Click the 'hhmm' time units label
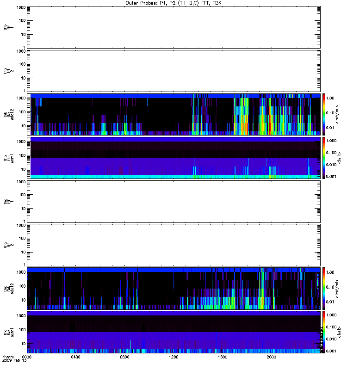Viewport: 347px width, 370px height. coord(8,357)
